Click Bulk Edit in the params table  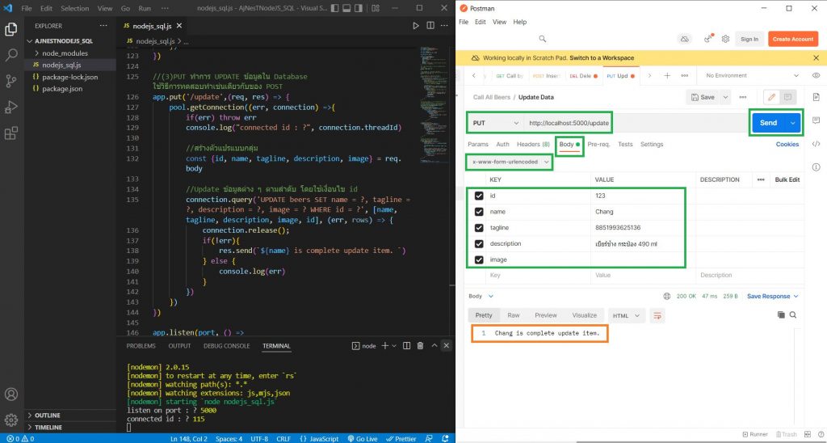click(787, 179)
